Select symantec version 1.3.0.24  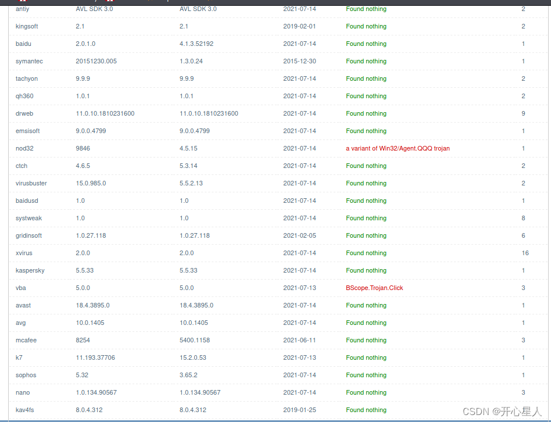(x=191, y=61)
